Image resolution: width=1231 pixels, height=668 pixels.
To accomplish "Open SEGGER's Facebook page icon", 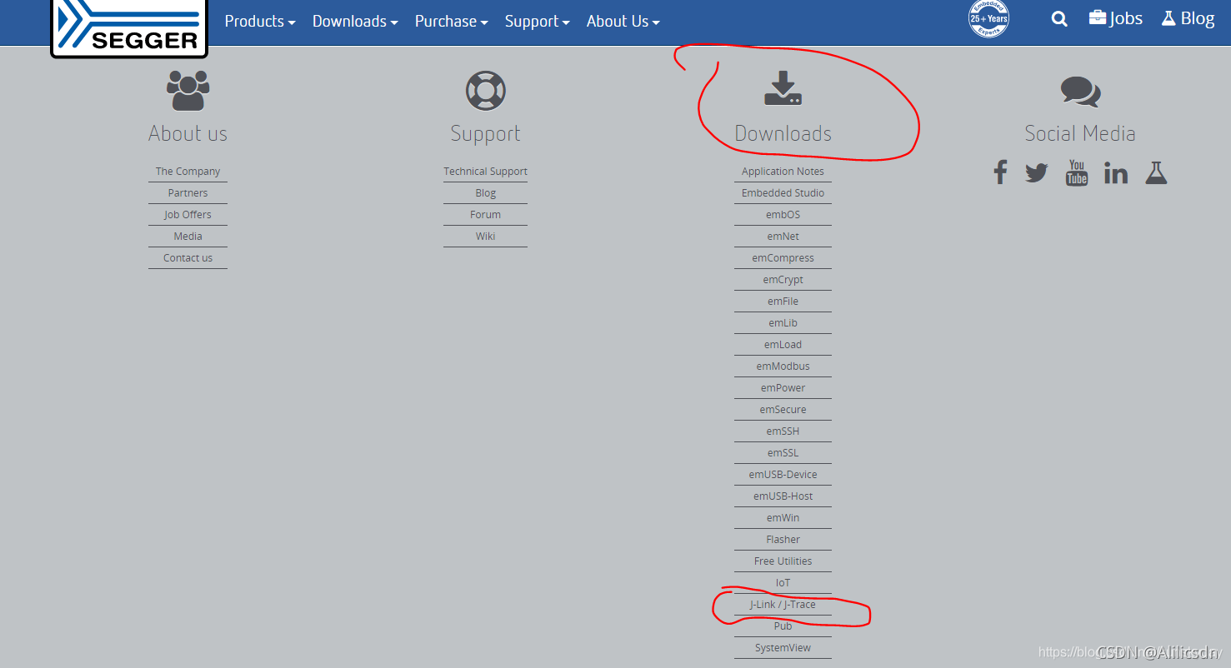I will [x=1000, y=172].
